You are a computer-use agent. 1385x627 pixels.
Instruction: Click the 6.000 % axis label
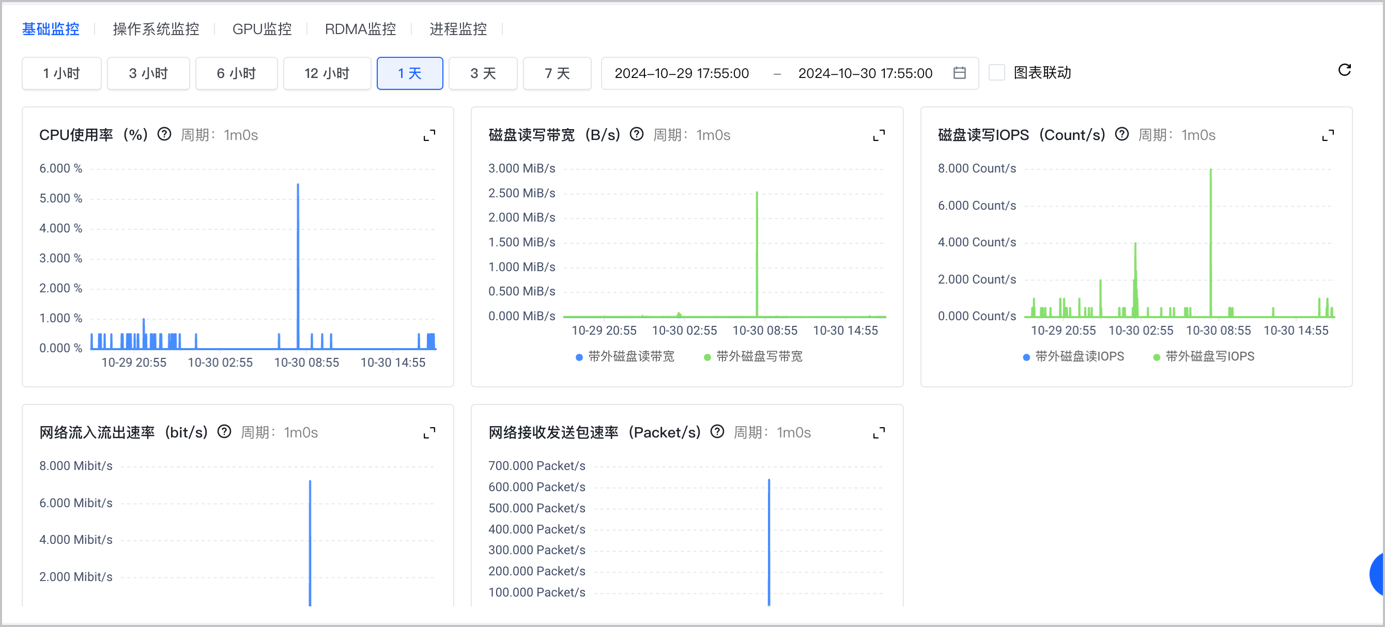click(61, 168)
